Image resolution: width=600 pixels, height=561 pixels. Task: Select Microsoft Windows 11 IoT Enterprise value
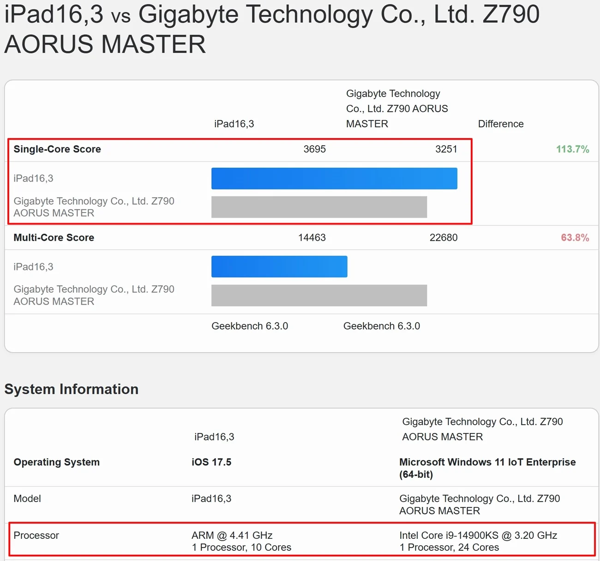coord(487,468)
